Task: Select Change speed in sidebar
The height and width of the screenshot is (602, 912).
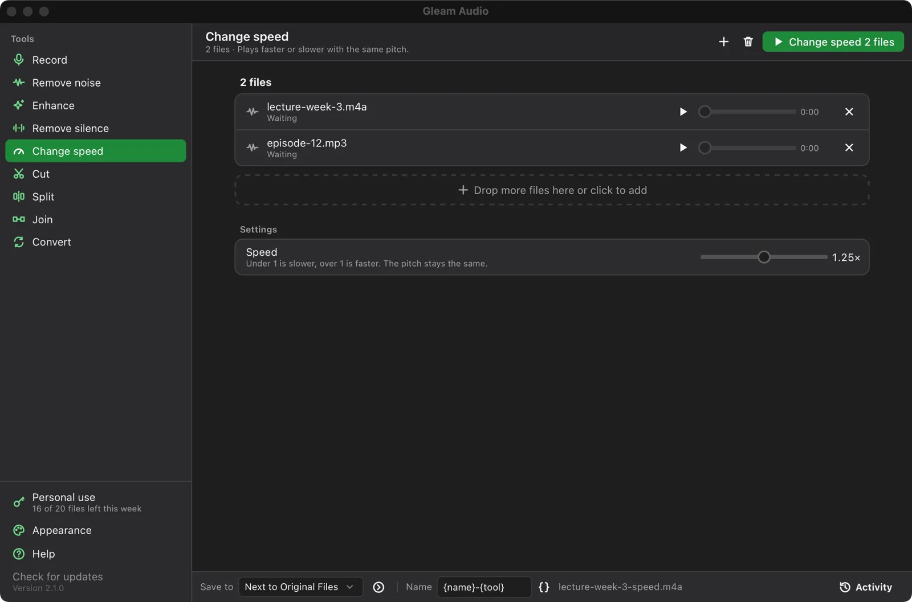Action: tap(95, 151)
